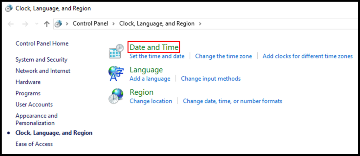Click the Date and Time calendar clock icon
The height and width of the screenshot is (156, 360).
click(x=116, y=51)
